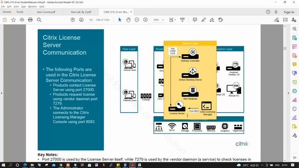Image resolution: width=299 pixels, height=168 pixels.
Task: Click the Sign In button
Action: pos(289,12)
